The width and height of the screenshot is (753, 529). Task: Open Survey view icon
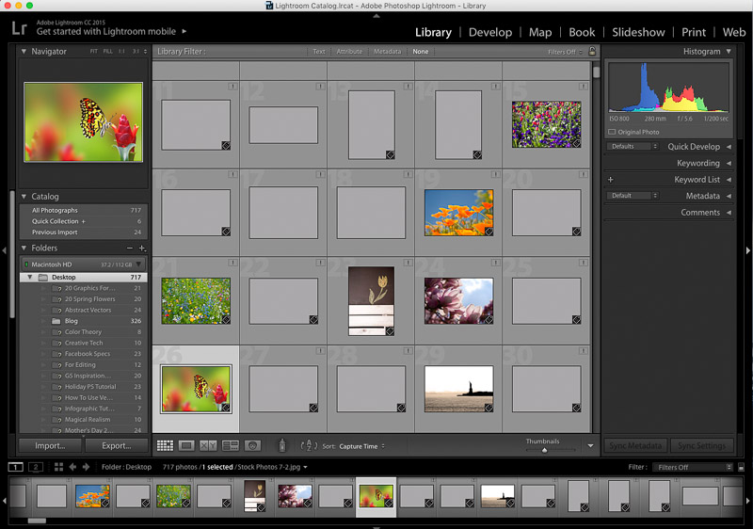click(x=231, y=446)
